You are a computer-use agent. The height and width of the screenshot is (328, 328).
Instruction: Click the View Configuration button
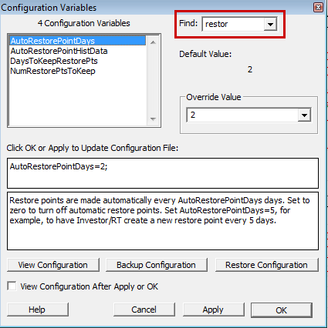[x=53, y=265]
